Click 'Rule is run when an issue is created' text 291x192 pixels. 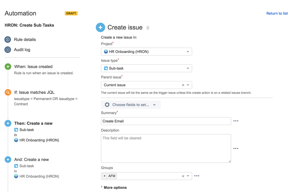click(44, 73)
